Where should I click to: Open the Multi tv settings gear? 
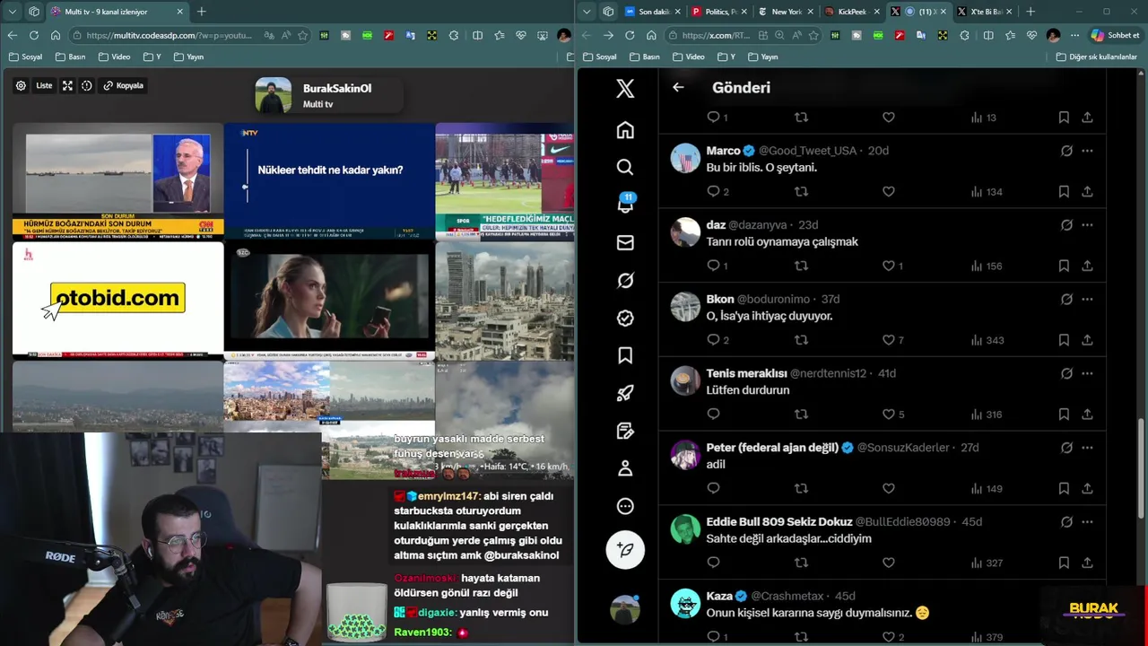[x=21, y=85]
